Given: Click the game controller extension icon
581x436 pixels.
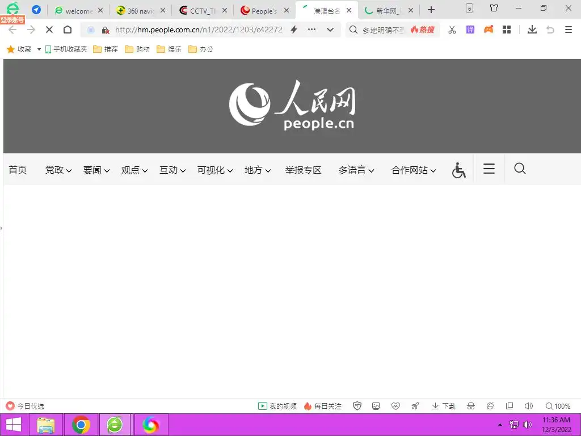Looking at the screenshot, I should pos(489,30).
